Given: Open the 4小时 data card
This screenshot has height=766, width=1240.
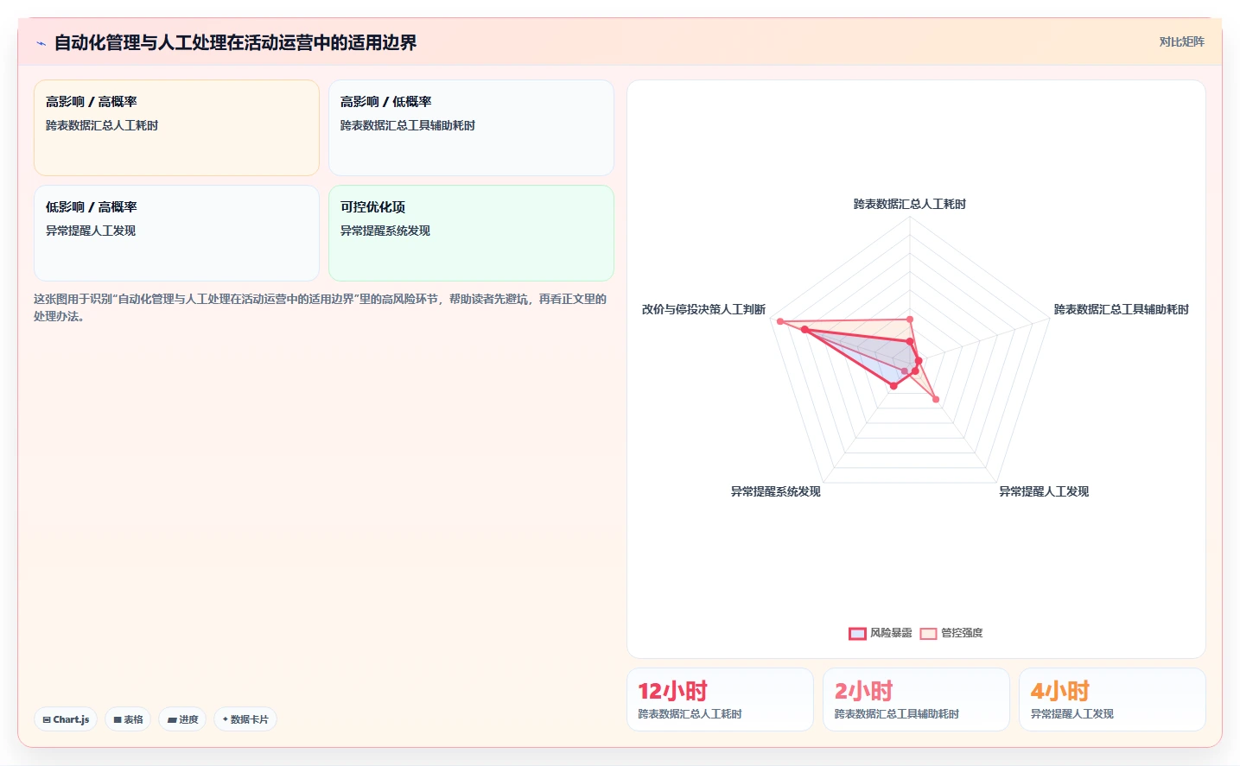Looking at the screenshot, I should tap(1112, 700).
